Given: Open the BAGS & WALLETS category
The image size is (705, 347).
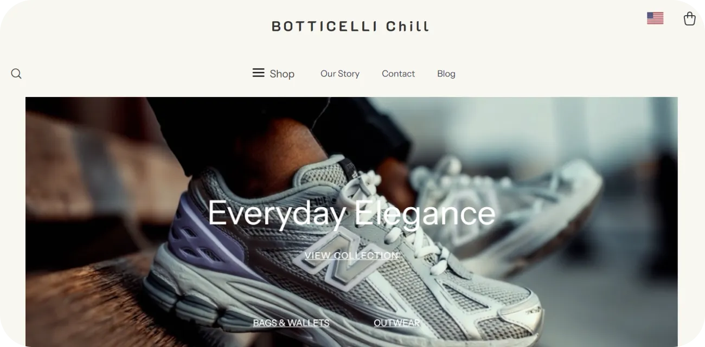Looking at the screenshot, I should 291,323.
